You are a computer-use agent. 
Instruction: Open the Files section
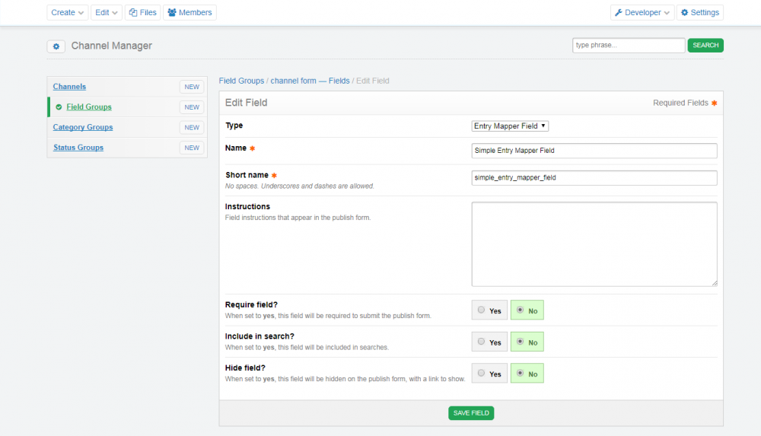[143, 12]
